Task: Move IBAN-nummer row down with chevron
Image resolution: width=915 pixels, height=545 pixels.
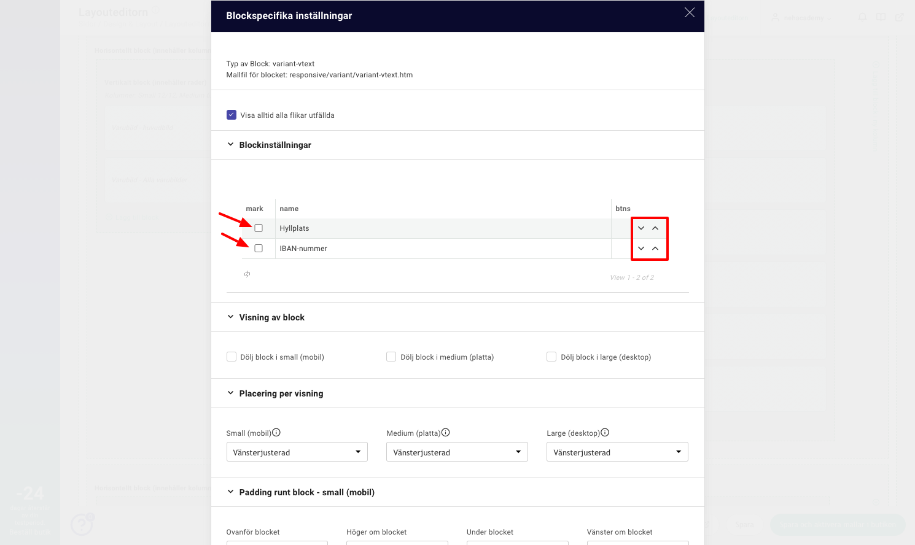Action: (641, 249)
